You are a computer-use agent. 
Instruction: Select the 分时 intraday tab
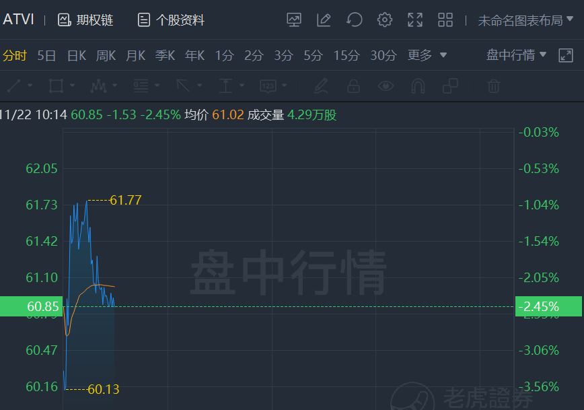[x=15, y=55]
